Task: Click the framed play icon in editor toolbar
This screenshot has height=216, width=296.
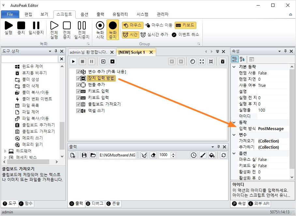Action: point(103,61)
